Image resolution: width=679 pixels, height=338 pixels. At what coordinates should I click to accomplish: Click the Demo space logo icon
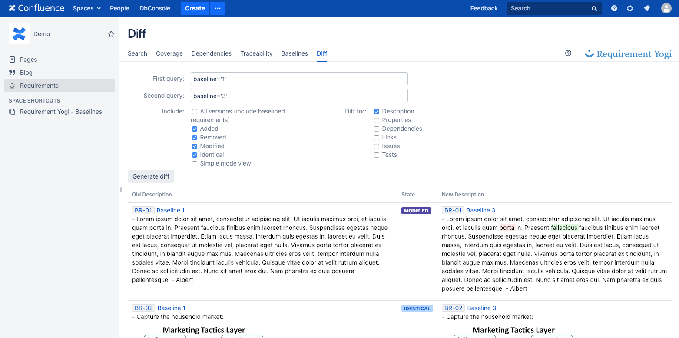[x=19, y=34]
